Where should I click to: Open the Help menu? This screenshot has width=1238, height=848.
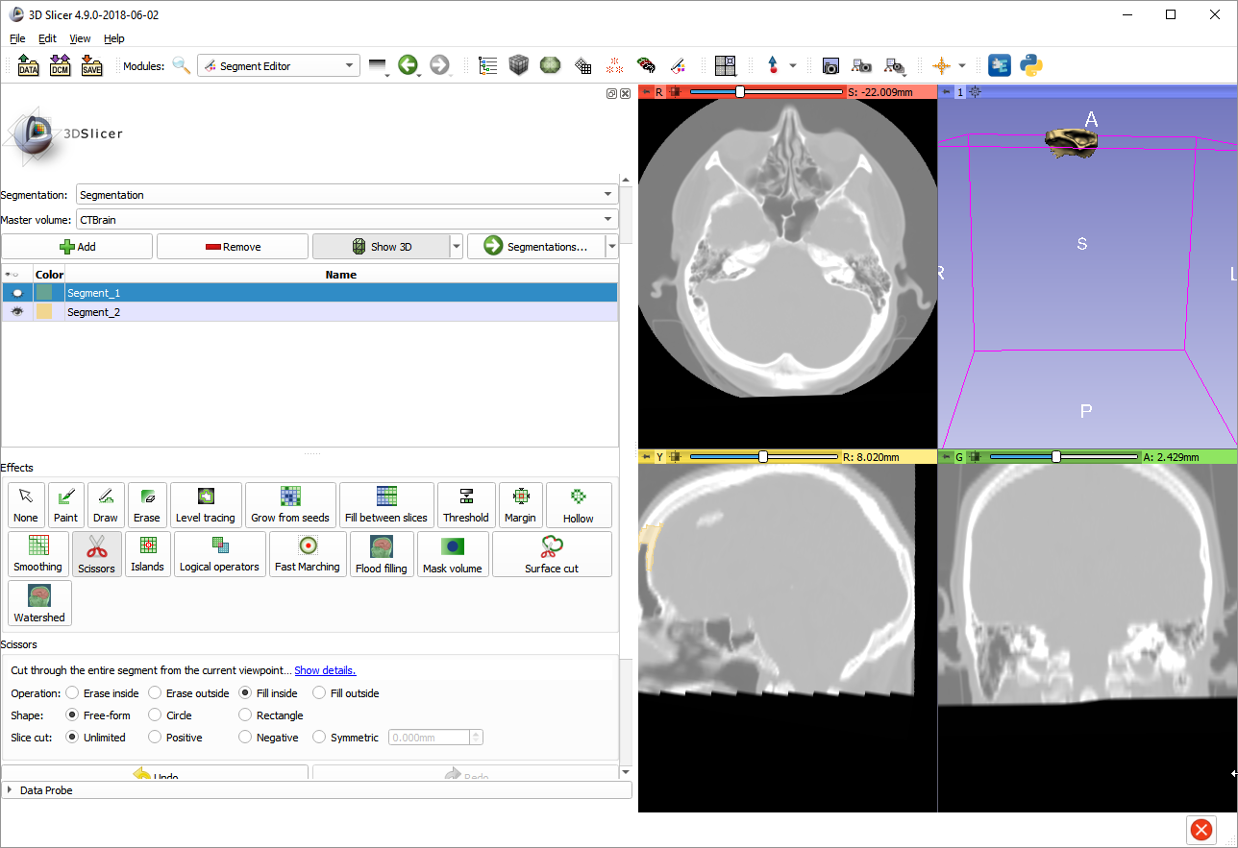click(114, 38)
